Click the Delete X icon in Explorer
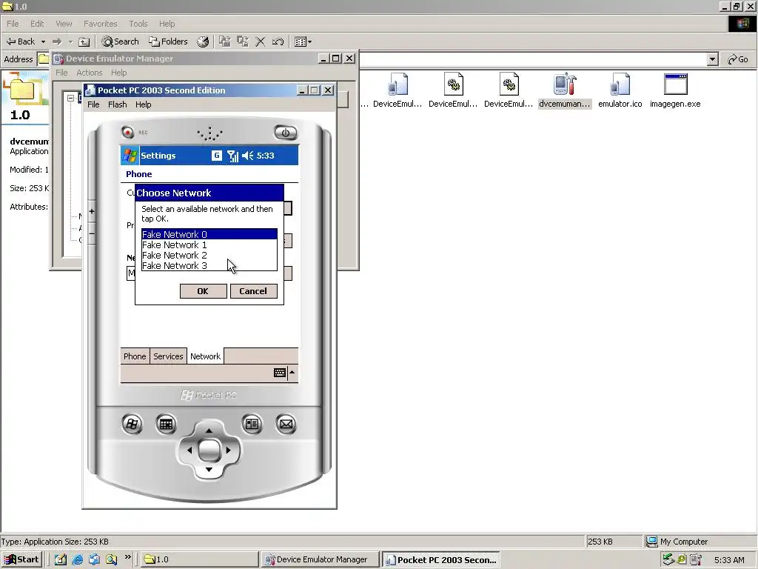Viewport: 758px width, 569px height. pyautogui.click(x=260, y=41)
